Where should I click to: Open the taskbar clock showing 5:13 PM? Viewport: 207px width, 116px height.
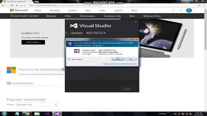click(199, 114)
